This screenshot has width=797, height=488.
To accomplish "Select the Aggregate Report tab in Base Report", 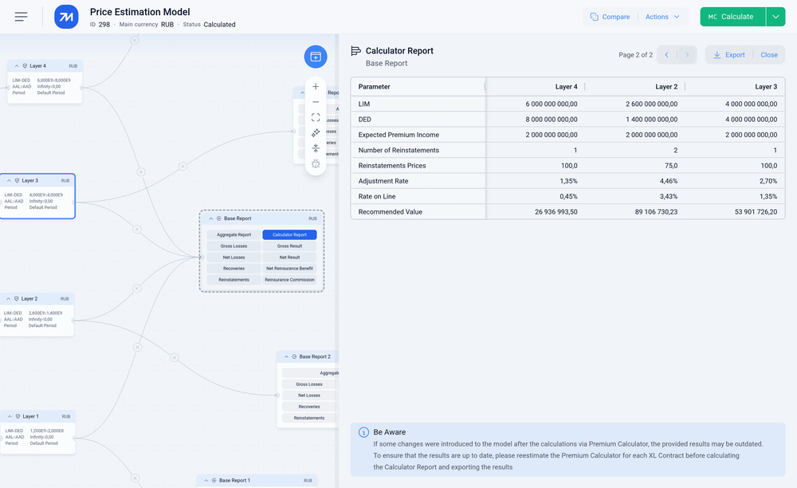I will (234, 235).
